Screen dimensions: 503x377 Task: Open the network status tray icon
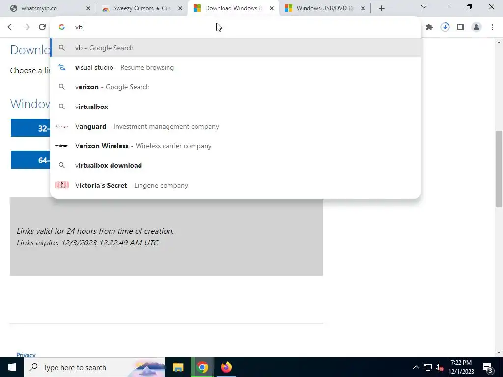coord(428,367)
